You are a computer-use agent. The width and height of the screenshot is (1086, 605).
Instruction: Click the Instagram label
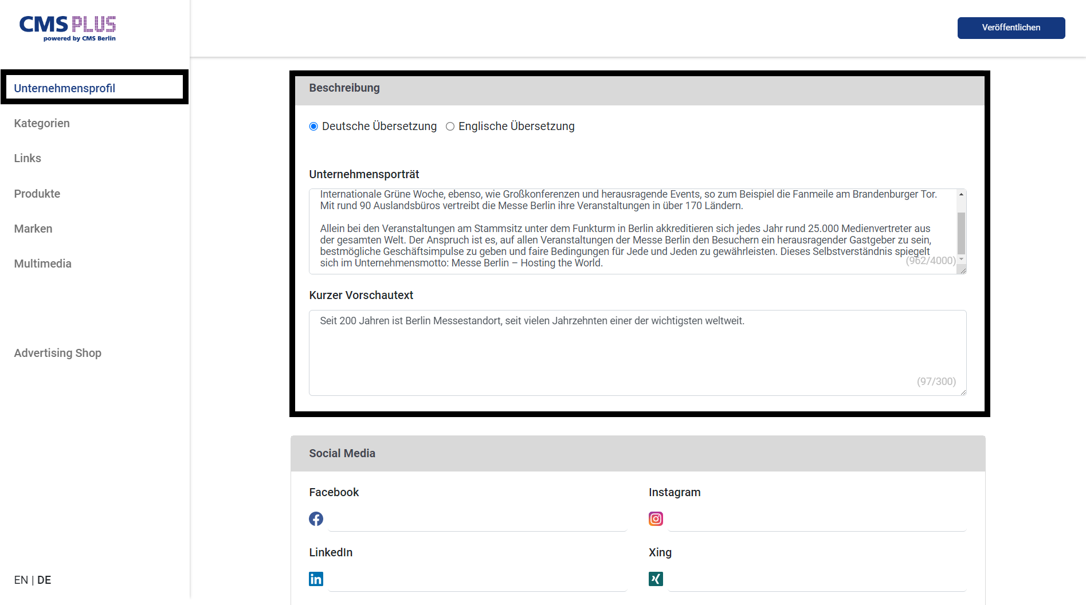point(675,492)
